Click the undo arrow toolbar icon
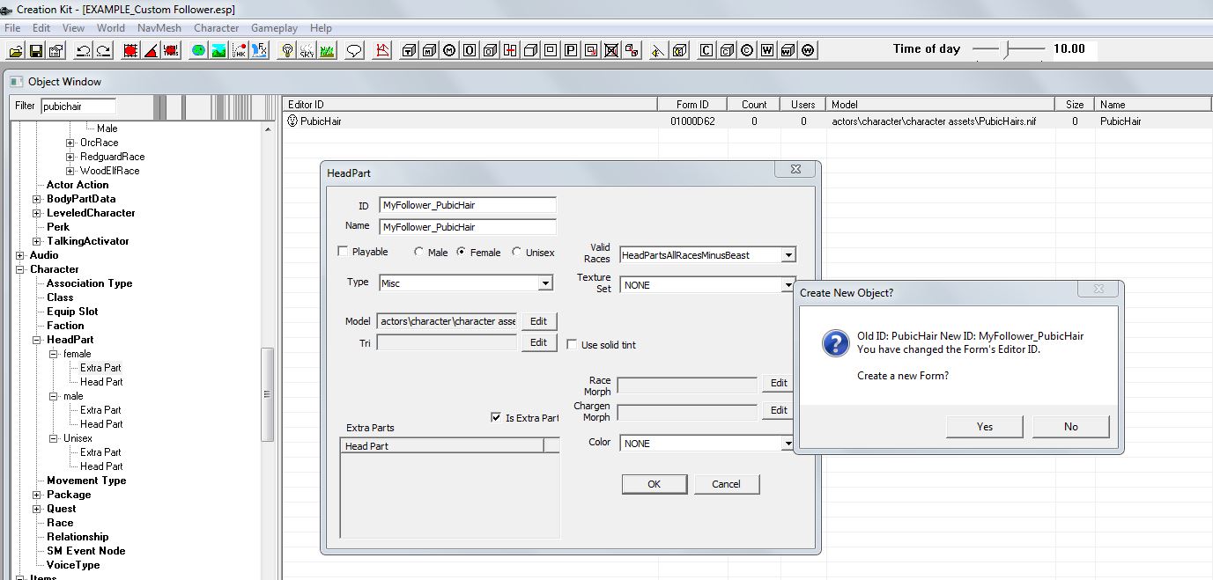 pos(84,50)
